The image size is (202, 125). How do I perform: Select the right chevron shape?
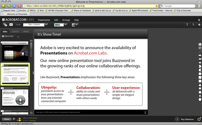pyautogui.click(x=200, y=66)
